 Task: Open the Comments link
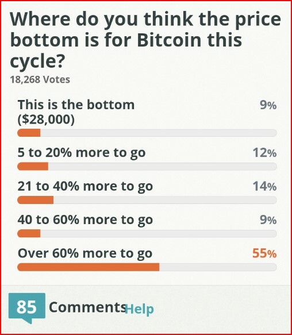click(87, 307)
